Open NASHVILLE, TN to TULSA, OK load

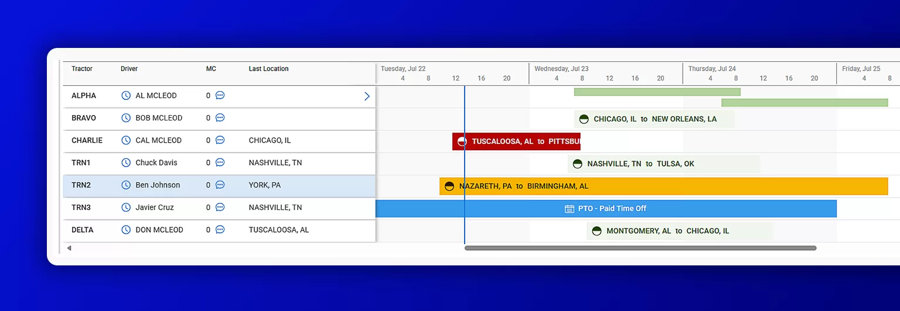[664, 164]
